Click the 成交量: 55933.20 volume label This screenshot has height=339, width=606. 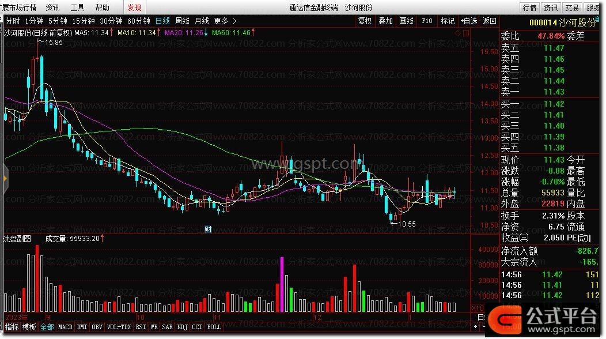pos(72,239)
